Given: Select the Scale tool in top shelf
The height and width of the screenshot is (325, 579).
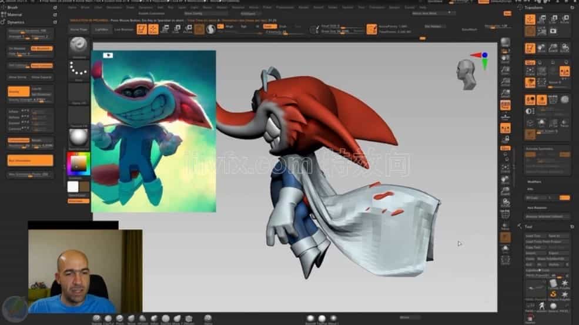Looking at the screenshot, I should tap(176, 29).
